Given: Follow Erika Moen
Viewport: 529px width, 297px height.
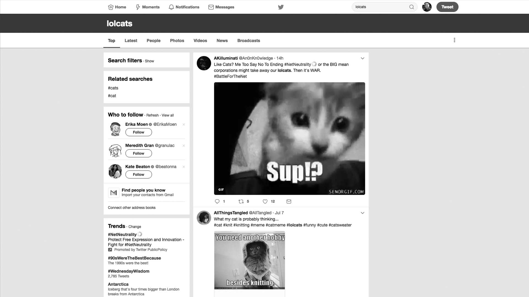Looking at the screenshot, I should point(139,132).
